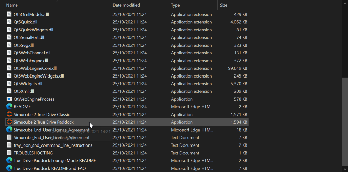Click the scrollbar down arrow
Viewport: 348px width, 172px height.
click(345, 169)
